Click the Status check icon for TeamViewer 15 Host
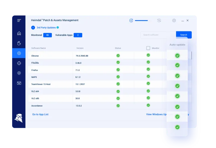 (118, 84)
